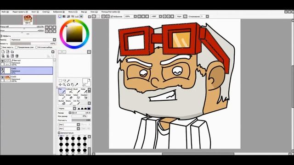Click the foreground color swatch
Screen dimensions: 294x165
[x=85, y=81]
